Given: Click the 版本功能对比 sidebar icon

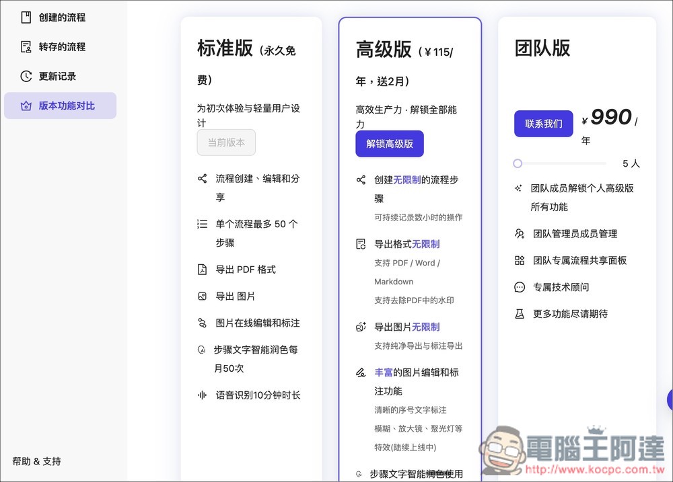Looking at the screenshot, I should pos(27,106).
